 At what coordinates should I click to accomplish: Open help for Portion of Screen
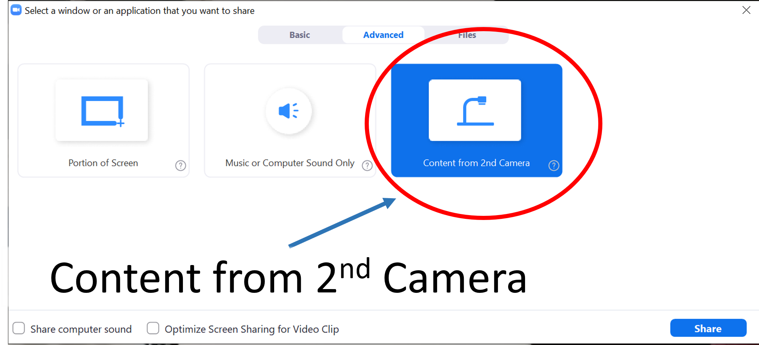point(181,166)
